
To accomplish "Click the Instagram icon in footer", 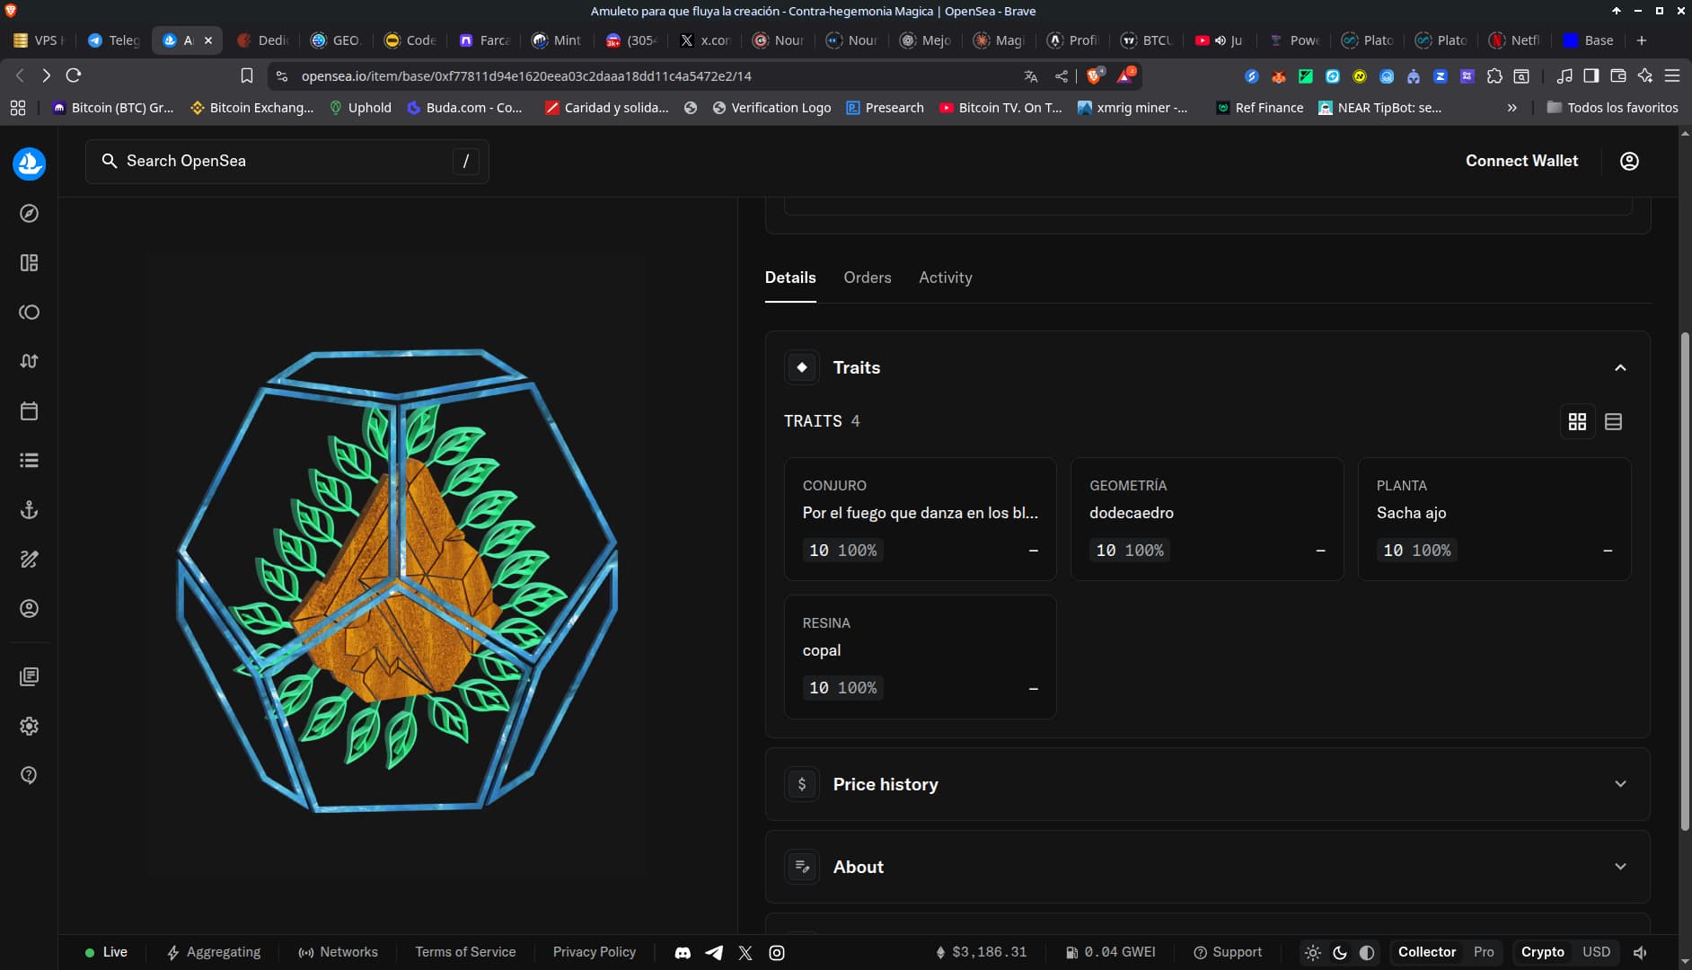I will [x=777, y=952].
